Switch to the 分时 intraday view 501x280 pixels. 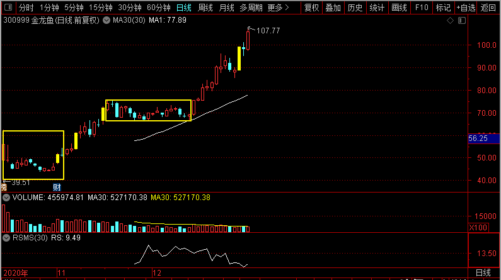(26, 8)
